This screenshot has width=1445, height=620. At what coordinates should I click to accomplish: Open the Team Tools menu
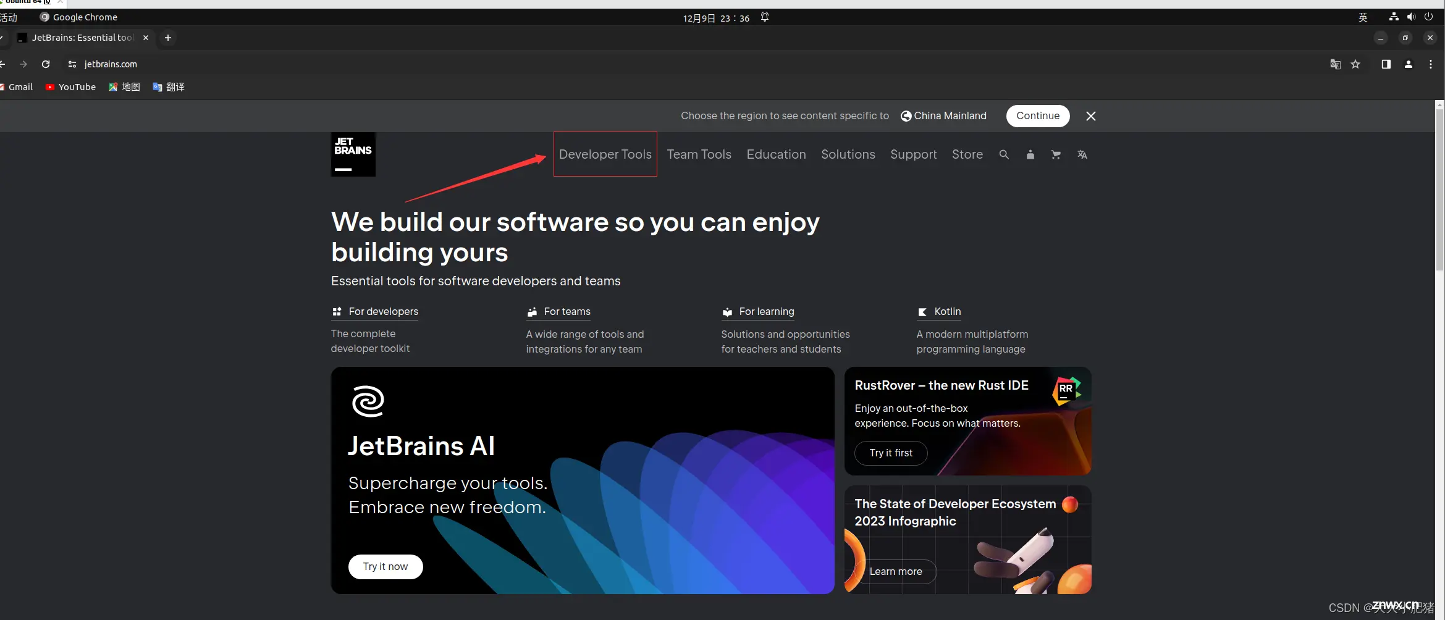tap(699, 154)
